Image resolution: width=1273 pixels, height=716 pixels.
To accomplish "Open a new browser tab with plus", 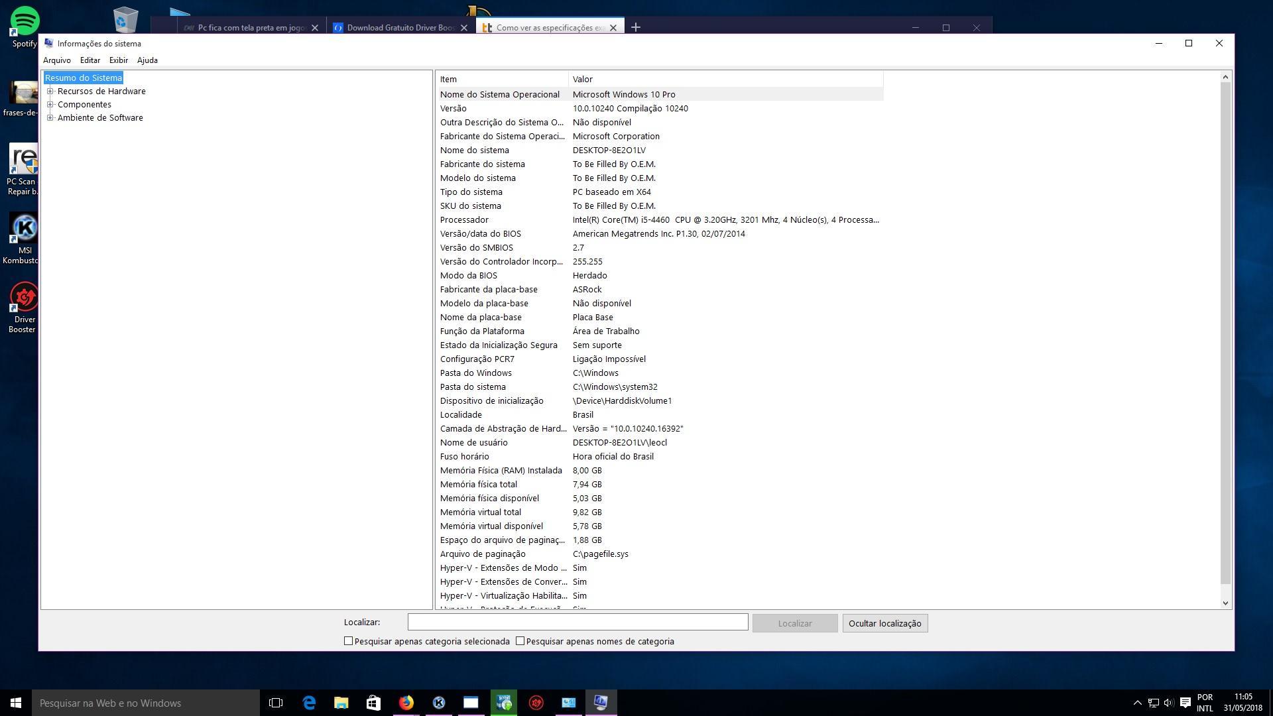I will (x=636, y=27).
